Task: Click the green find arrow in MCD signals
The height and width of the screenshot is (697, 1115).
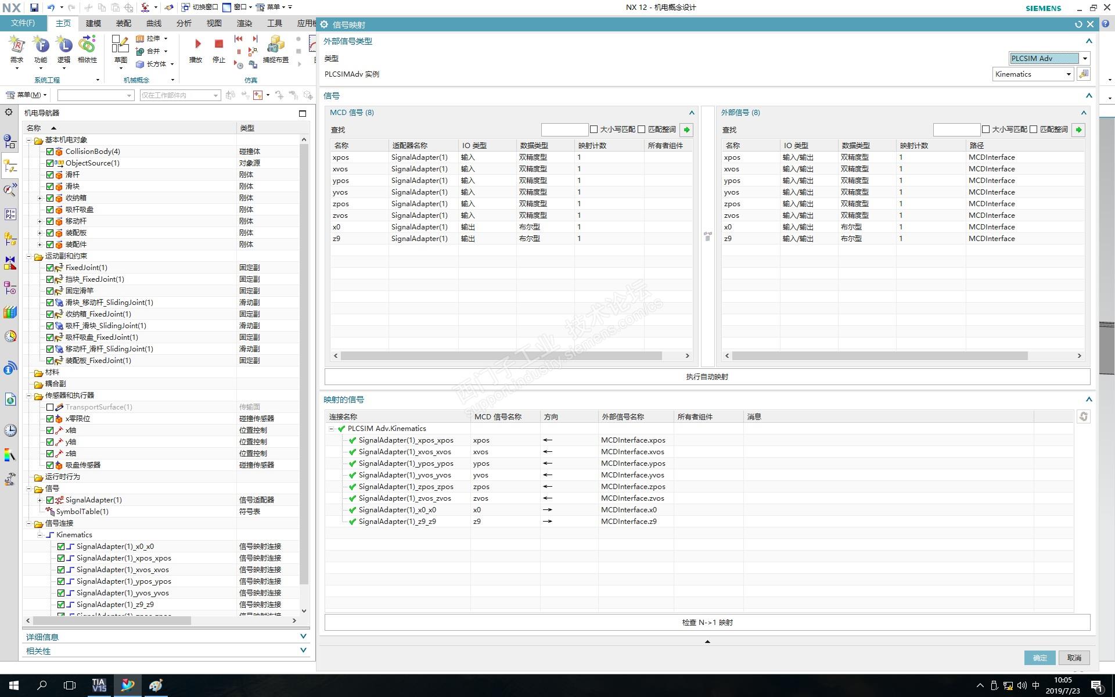Action: pos(686,130)
